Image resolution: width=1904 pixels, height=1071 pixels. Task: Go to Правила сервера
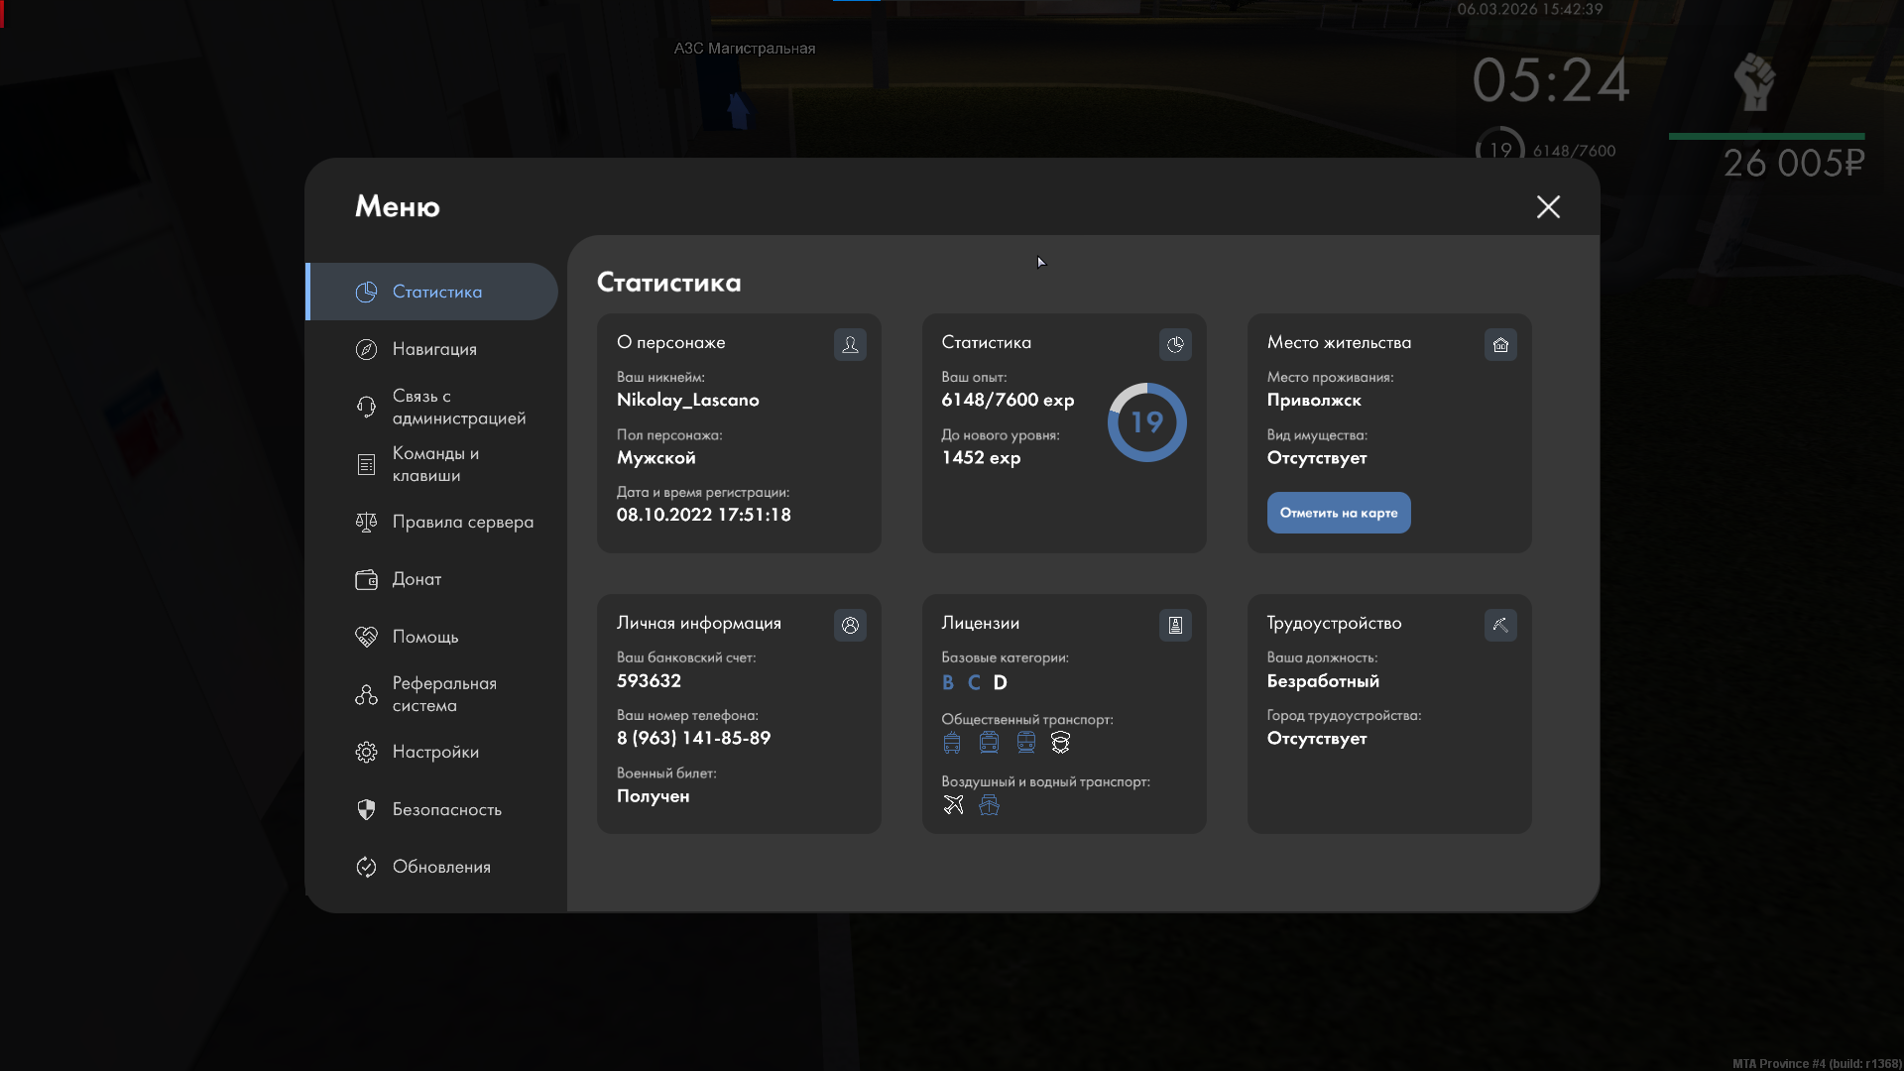pyautogui.click(x=461, y=522)
